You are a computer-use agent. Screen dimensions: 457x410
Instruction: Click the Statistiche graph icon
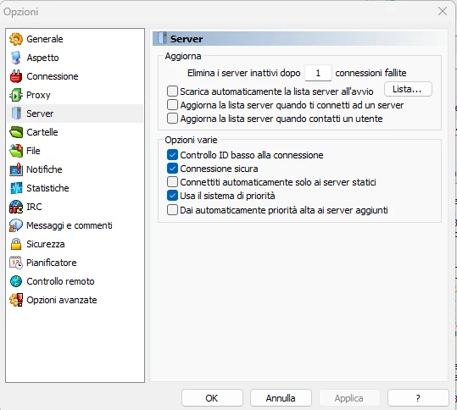click(x=16, y=188)
